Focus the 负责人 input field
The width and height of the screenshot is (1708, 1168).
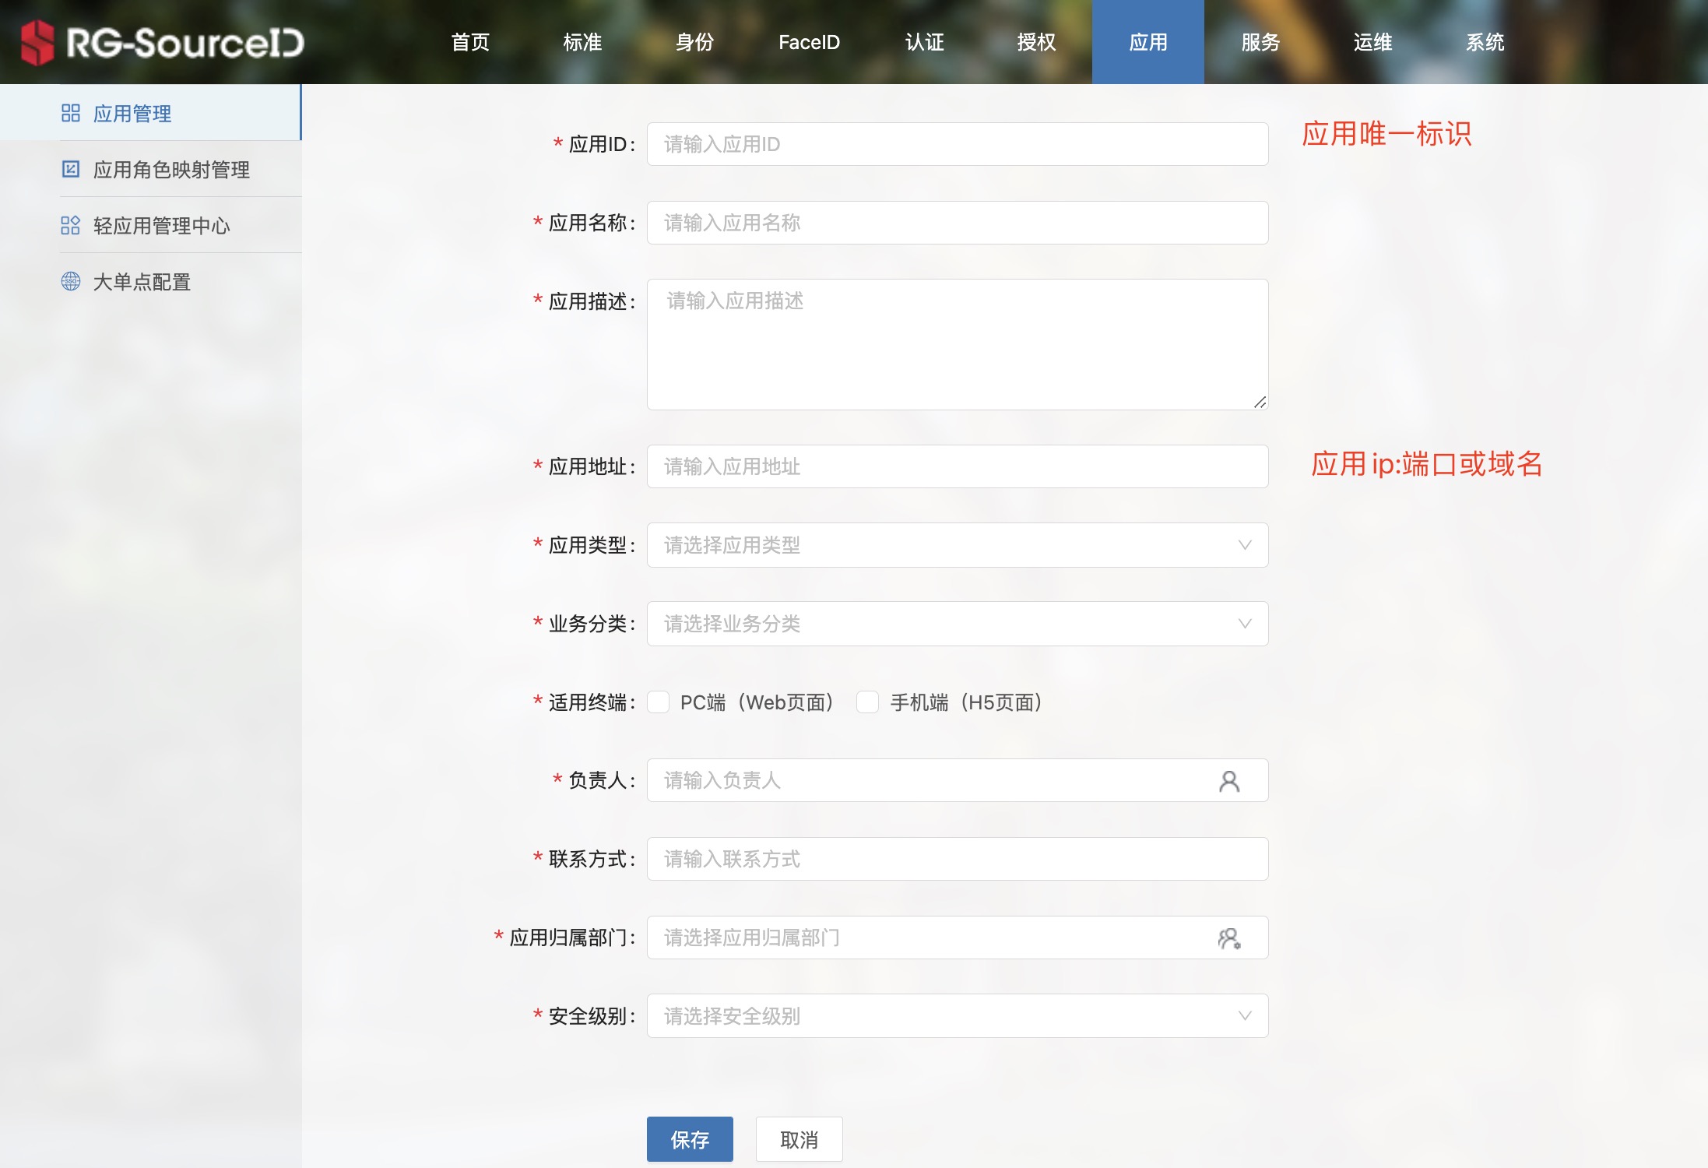coord(958,780)
